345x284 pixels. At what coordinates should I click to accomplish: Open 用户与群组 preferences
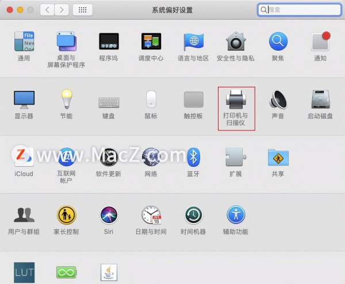pyautogui.click(x=24, y=214)
